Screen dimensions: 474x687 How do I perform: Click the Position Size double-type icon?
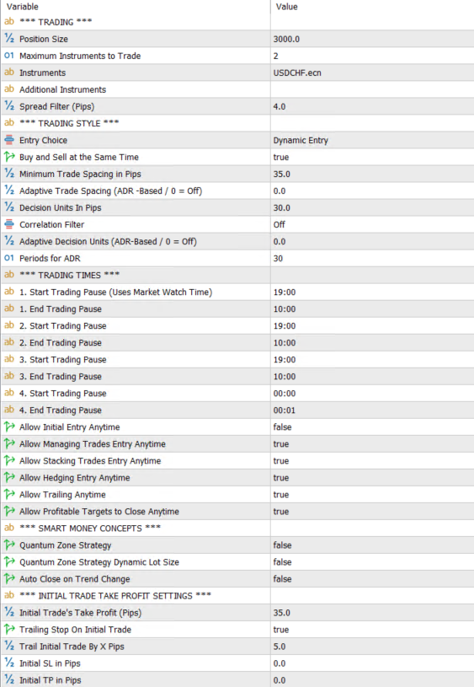point(9,39)
